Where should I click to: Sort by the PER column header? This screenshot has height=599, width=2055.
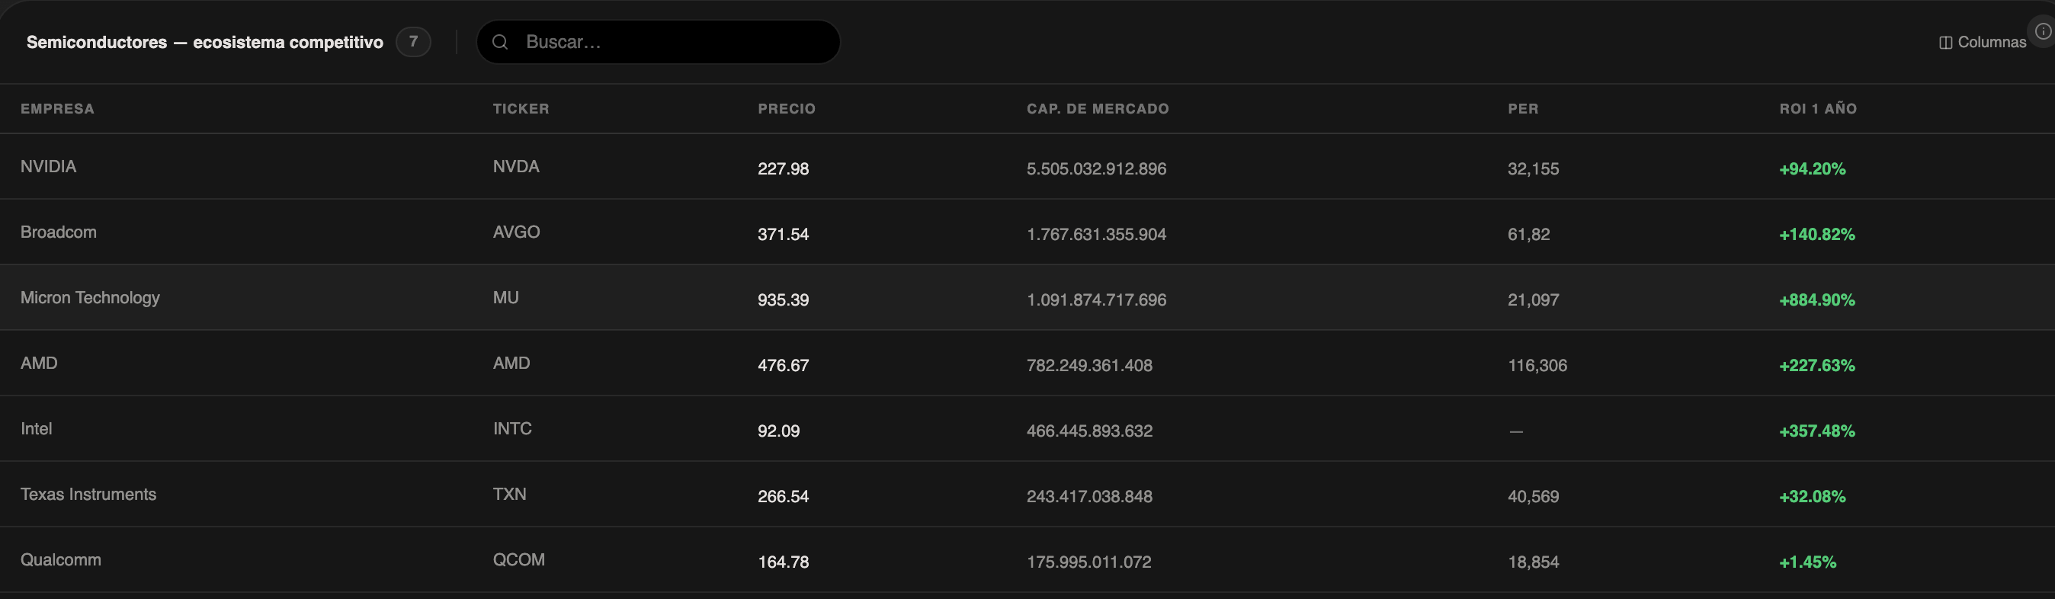pyautogui.click(x=1523, y=108)
